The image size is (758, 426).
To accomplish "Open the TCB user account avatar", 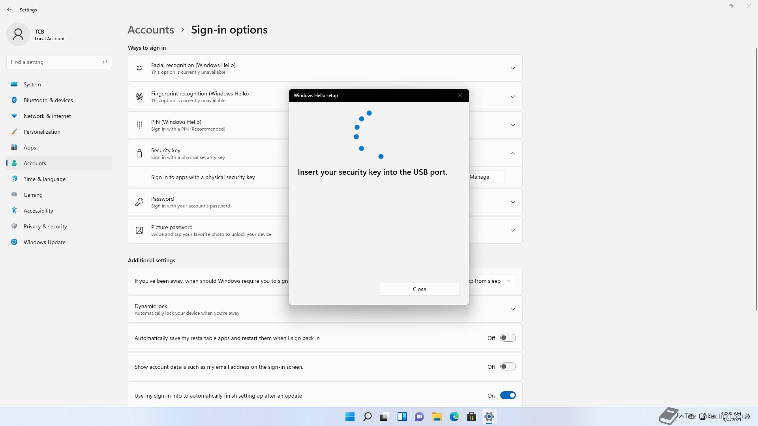I will [x=18, y=34].
